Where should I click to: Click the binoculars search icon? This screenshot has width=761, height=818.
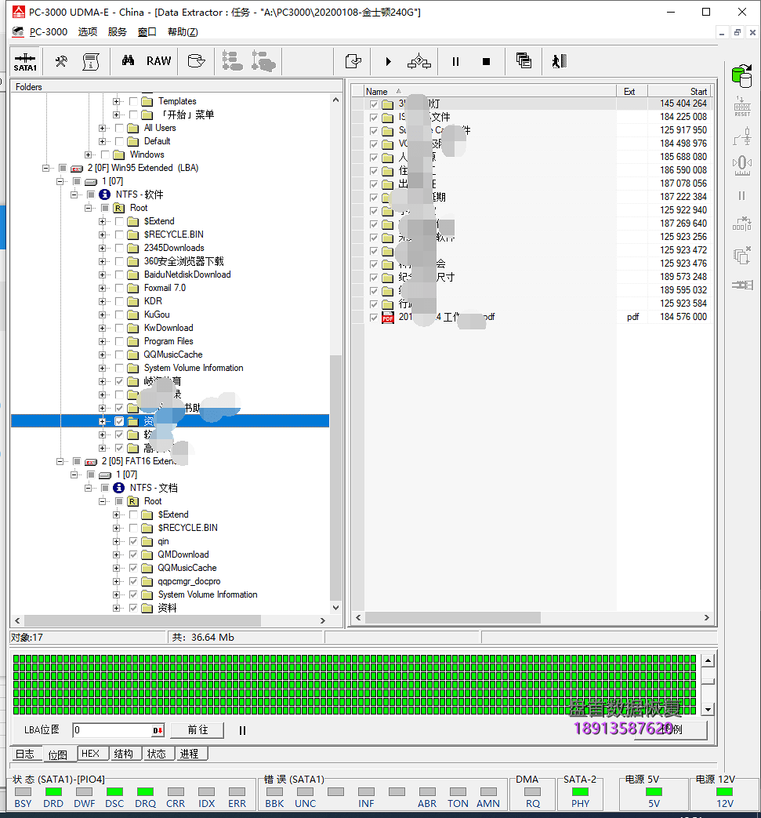pos(129,61)
